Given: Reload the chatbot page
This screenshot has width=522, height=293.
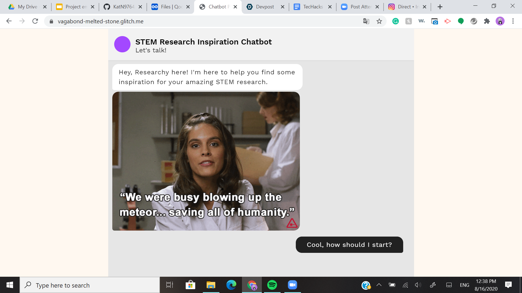Looking at the screenshot, I should [35, 21].
